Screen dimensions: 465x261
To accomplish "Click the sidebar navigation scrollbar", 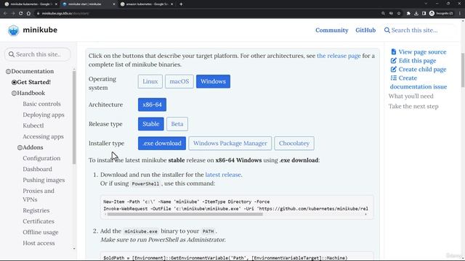I will click(74, 117).
